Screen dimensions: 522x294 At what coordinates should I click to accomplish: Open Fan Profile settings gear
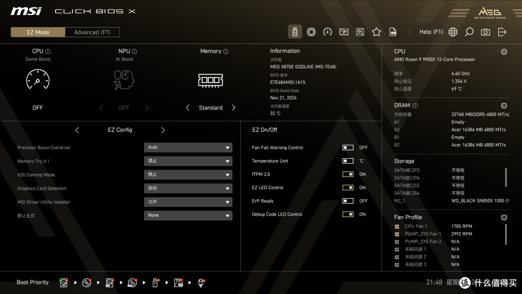click(x=504, y=218)
